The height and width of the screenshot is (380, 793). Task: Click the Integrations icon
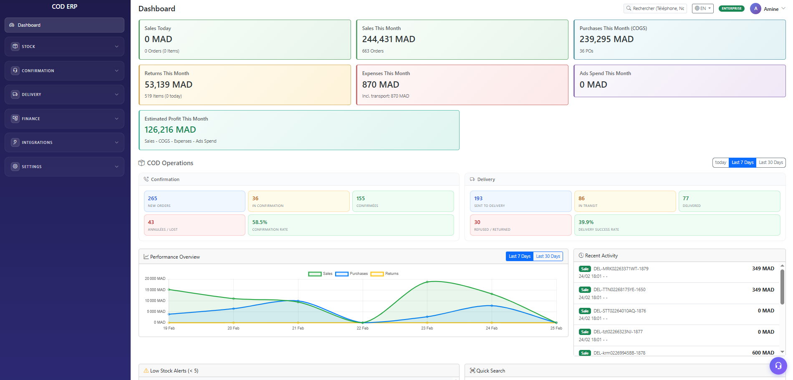pos(15,142)
